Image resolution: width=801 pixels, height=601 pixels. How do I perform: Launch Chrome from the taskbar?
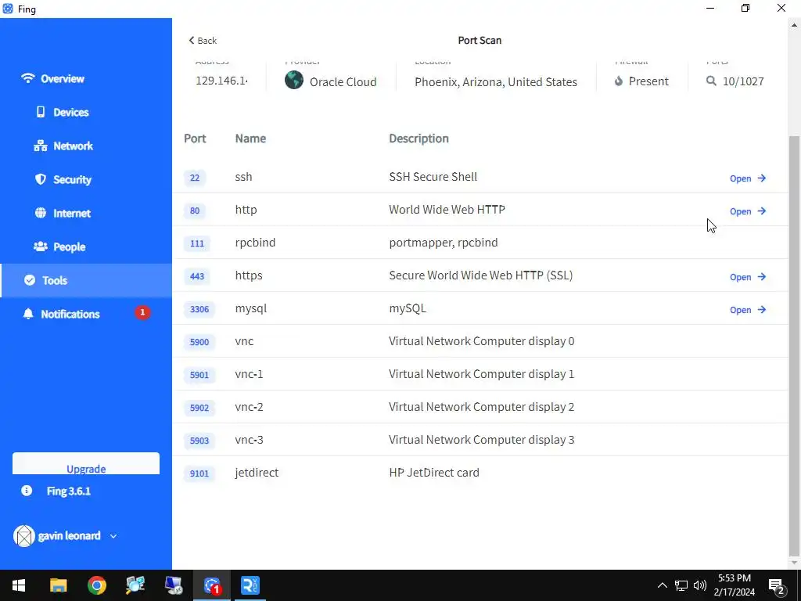coord(96,585)
